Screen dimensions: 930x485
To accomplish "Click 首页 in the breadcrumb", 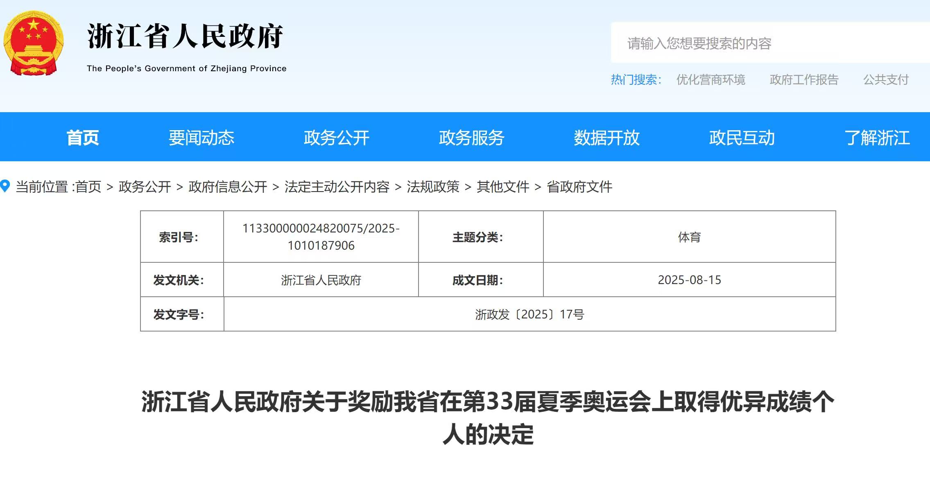I will (88, 187).
